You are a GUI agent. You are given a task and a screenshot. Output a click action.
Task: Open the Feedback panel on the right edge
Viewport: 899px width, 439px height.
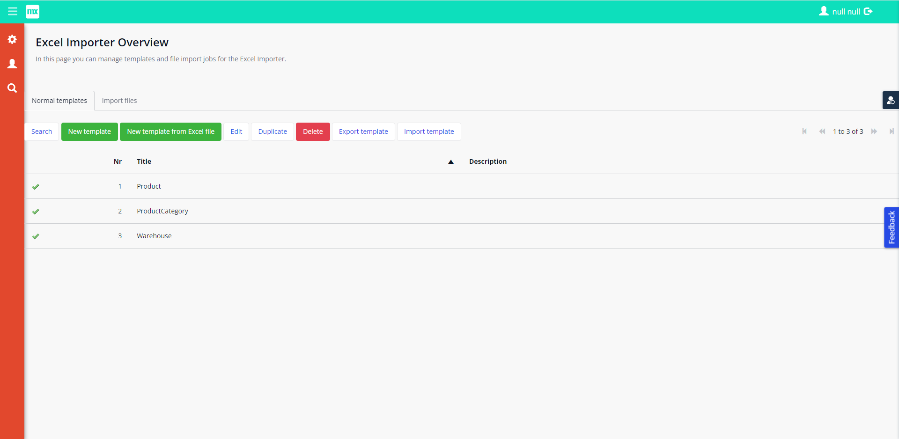click(892, 227)
